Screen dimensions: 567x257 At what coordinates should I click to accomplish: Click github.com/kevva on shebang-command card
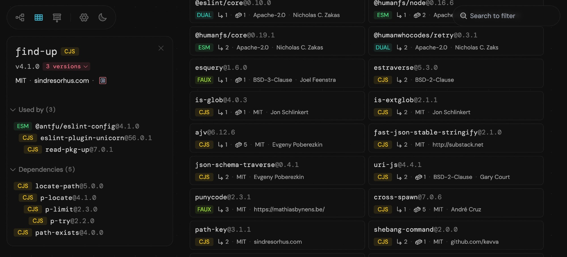pos(475,242)
